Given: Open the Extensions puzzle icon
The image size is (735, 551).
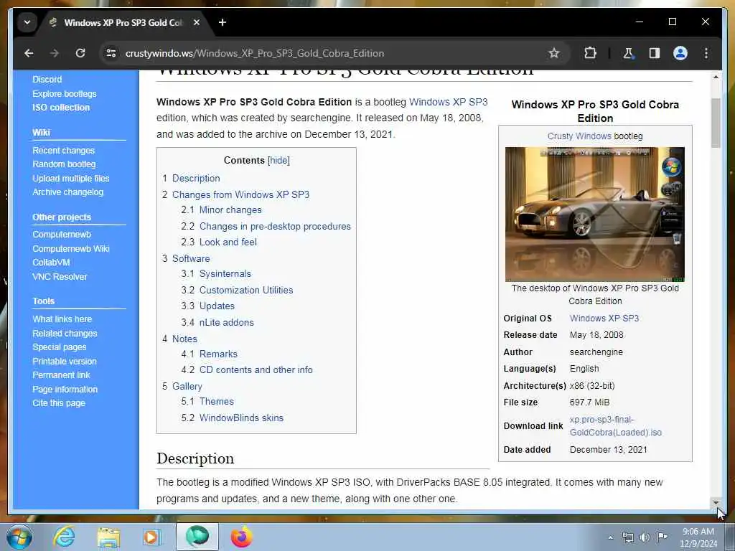Looking at the screenshot, I should click(x=590, y=53).
